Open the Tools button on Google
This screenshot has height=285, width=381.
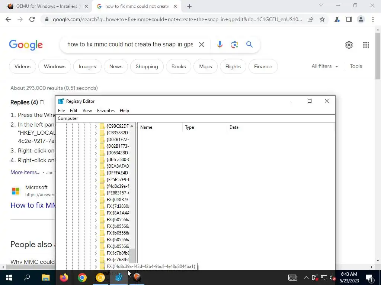point(356,66)
